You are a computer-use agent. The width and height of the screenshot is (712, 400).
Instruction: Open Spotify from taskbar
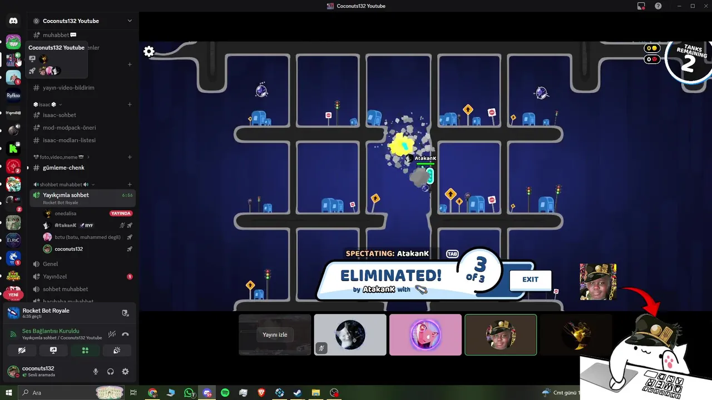tap(225, 393)
